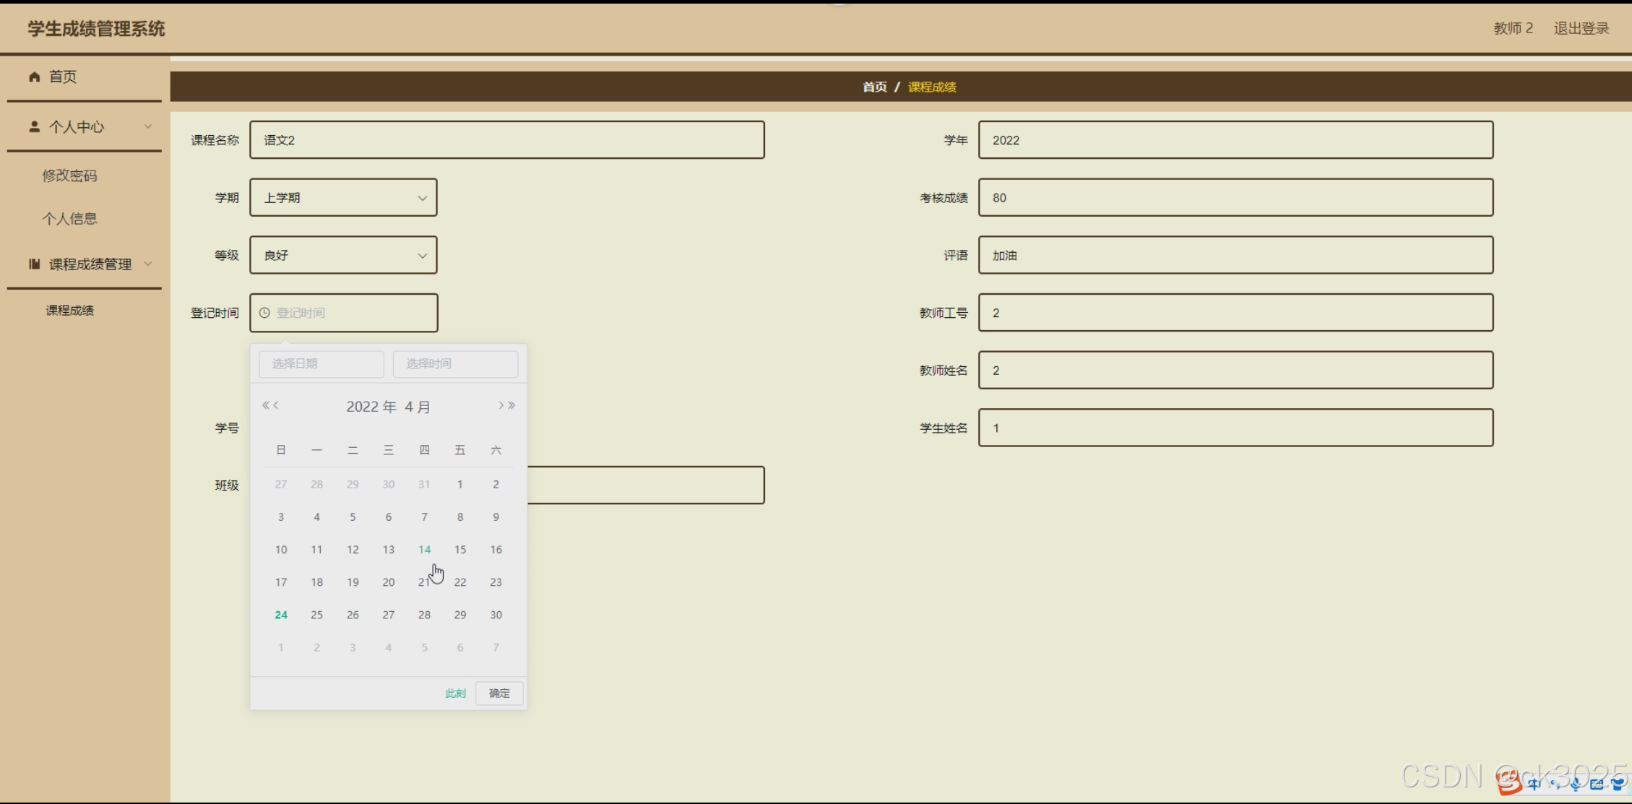Viewport: 1632px width, 804px height.
Task: Open the 等级 dropdown showing 良好
Action: coord(343,255)
